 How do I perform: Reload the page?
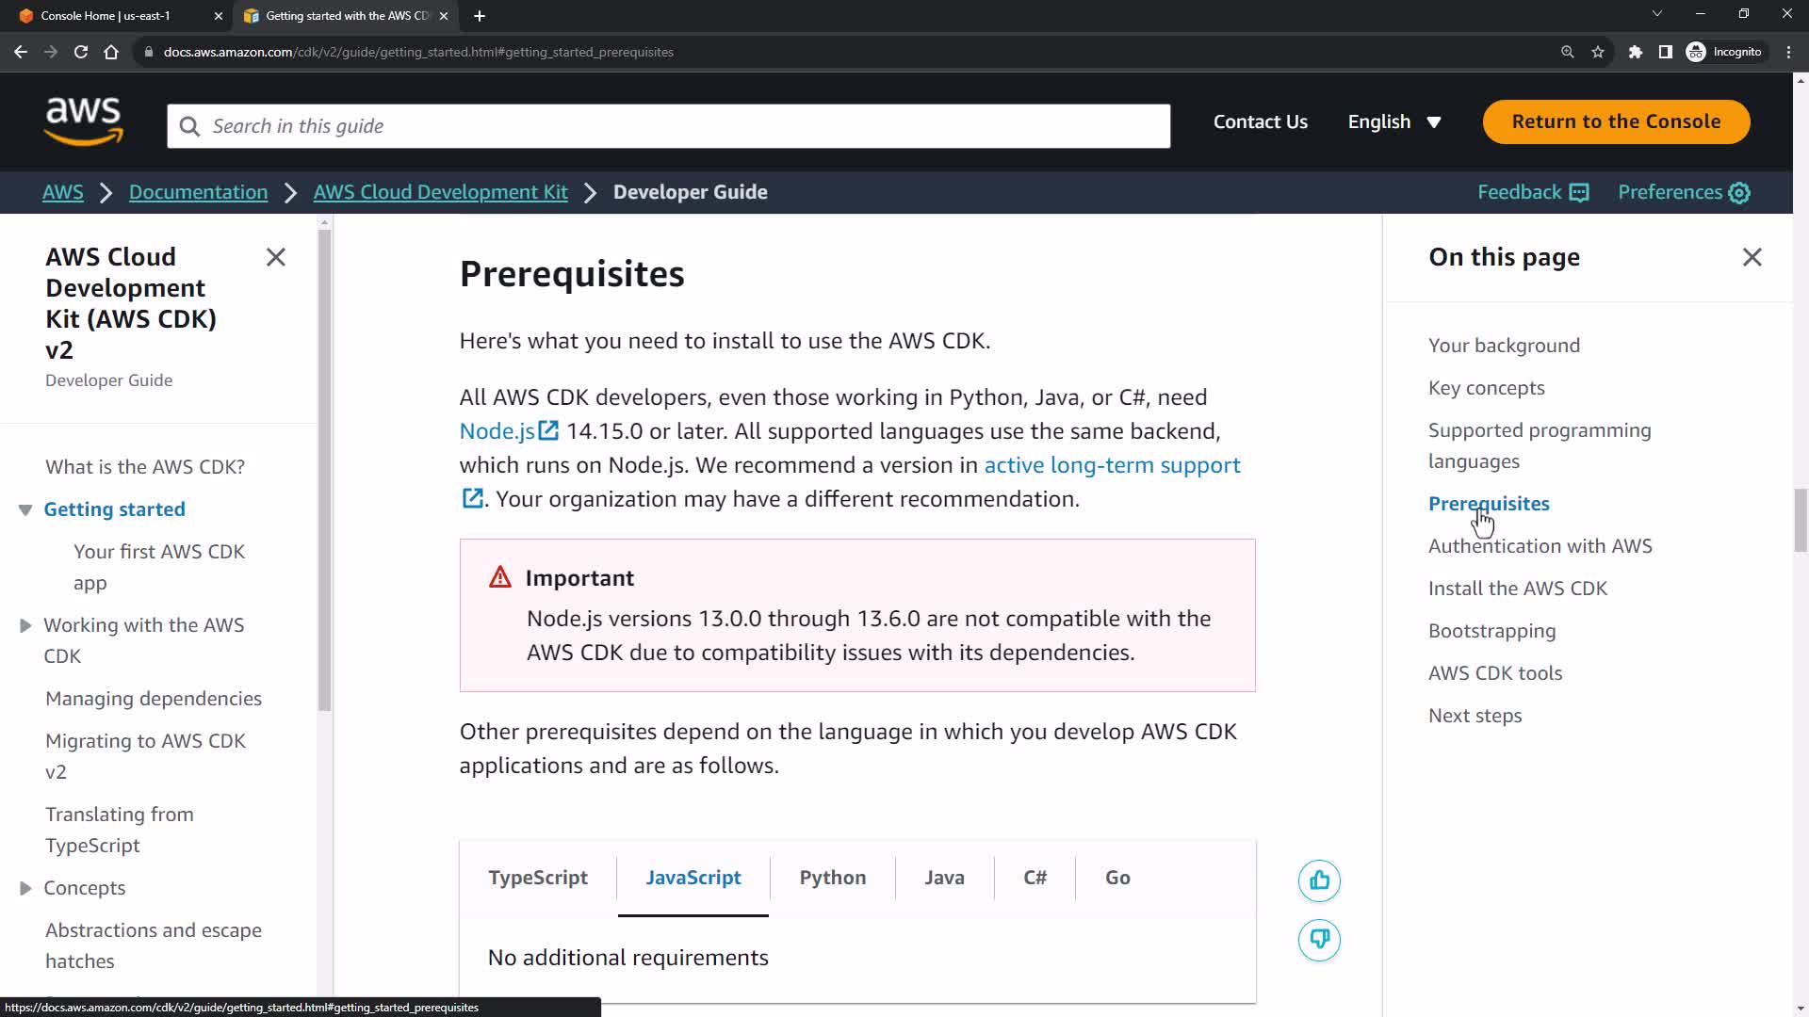point(81,52)
